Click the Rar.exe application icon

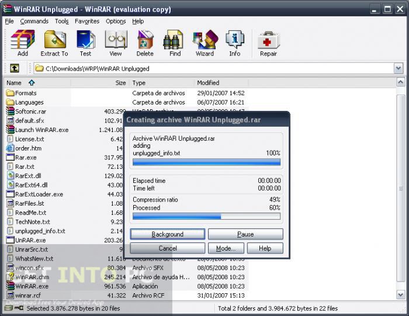click(10, 157)
